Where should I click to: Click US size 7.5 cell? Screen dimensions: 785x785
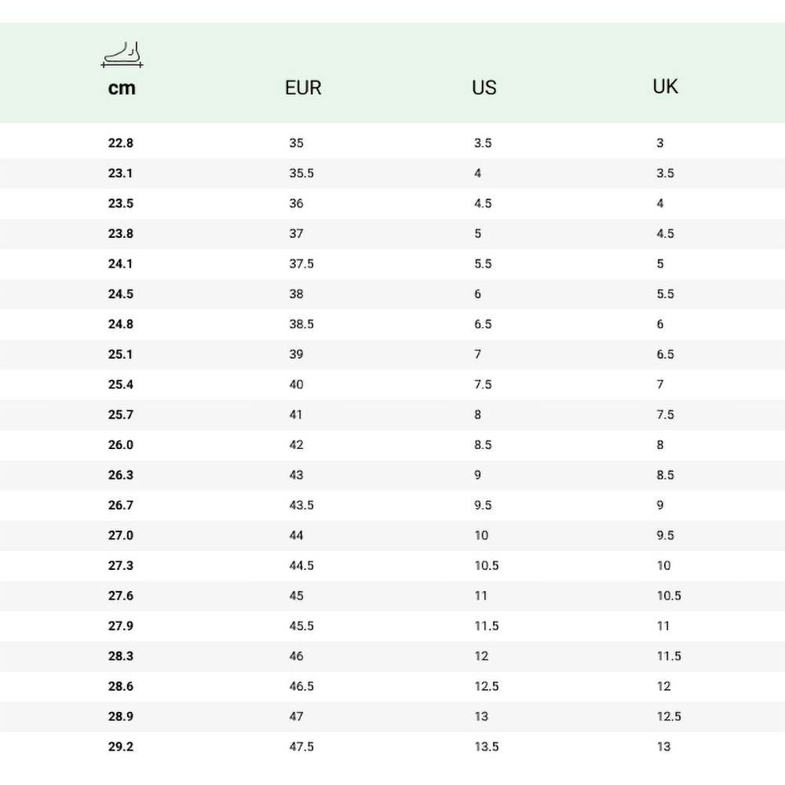click(483, 385)
